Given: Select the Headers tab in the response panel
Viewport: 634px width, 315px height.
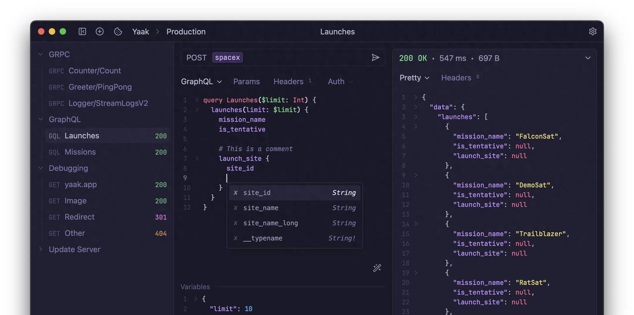Looking at the screenshot, I should coord(456,77).
